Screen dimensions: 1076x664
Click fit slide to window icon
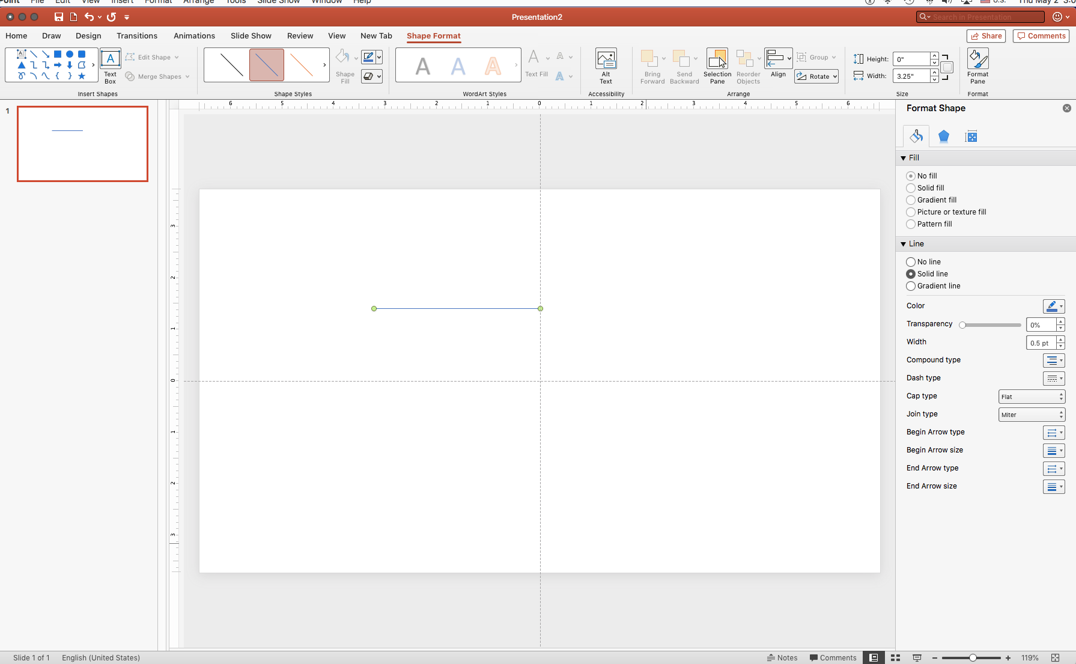click(x=1055, y=658)
